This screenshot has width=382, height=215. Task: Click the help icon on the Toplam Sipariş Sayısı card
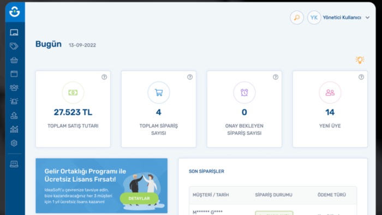click(190, 77)
